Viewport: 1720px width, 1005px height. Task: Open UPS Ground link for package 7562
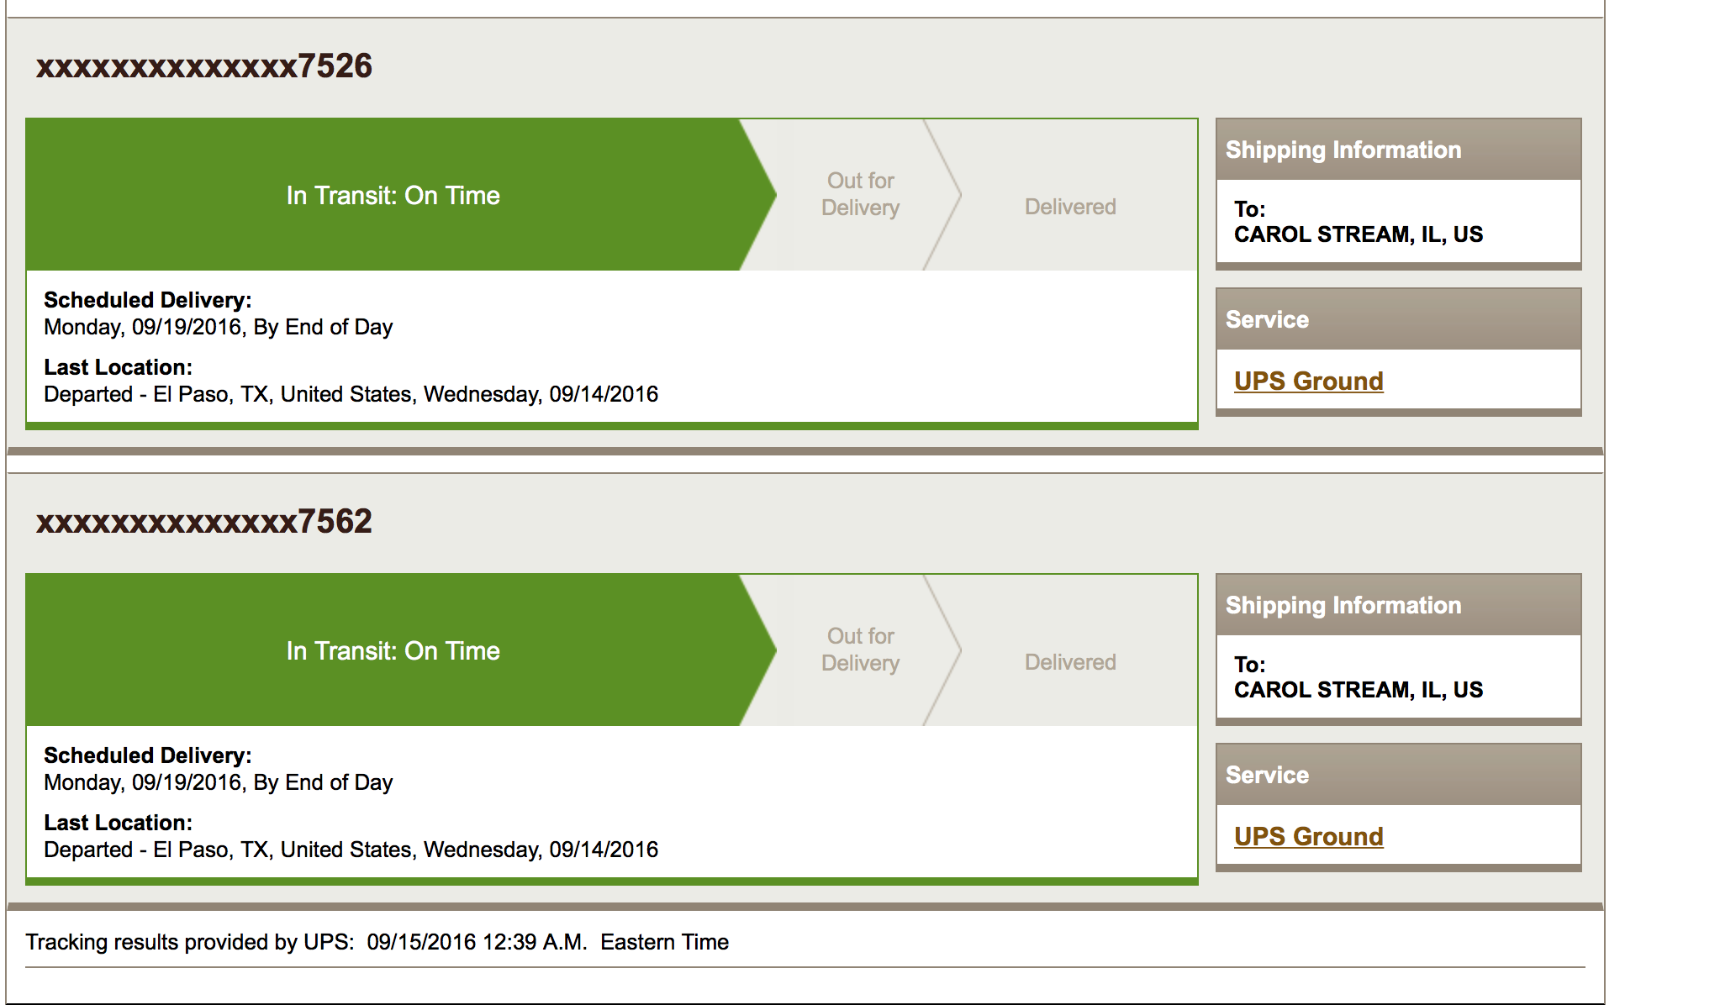pyautogui.click(x=1308, y=836)
